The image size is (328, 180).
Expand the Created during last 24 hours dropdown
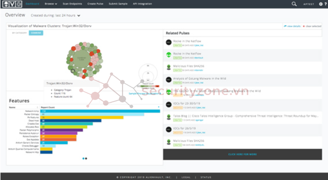coord(55,16)
